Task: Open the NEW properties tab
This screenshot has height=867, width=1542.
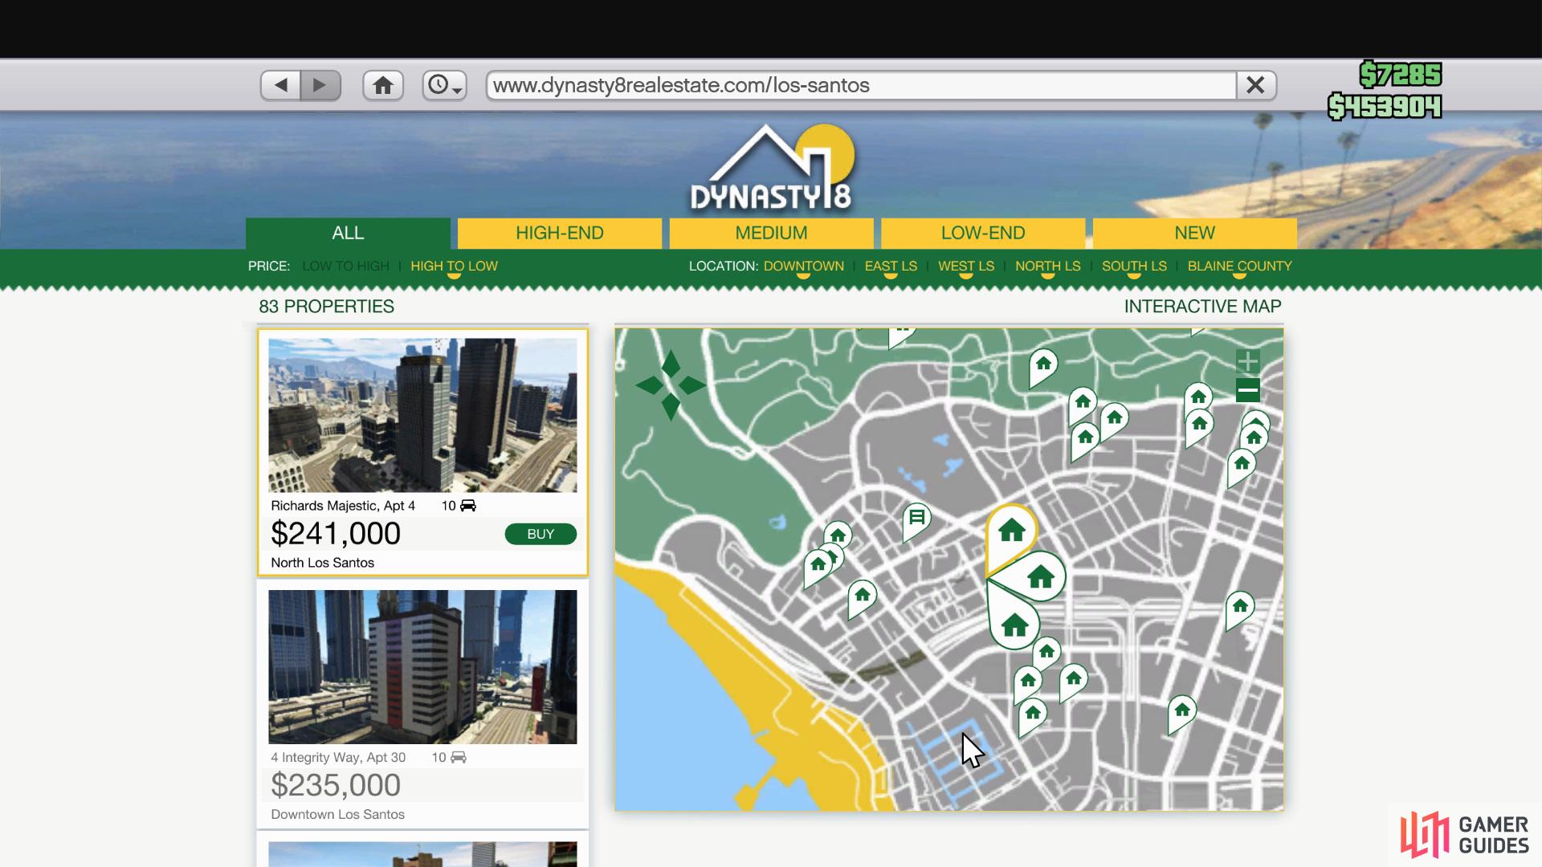Action: (1194, 233)
